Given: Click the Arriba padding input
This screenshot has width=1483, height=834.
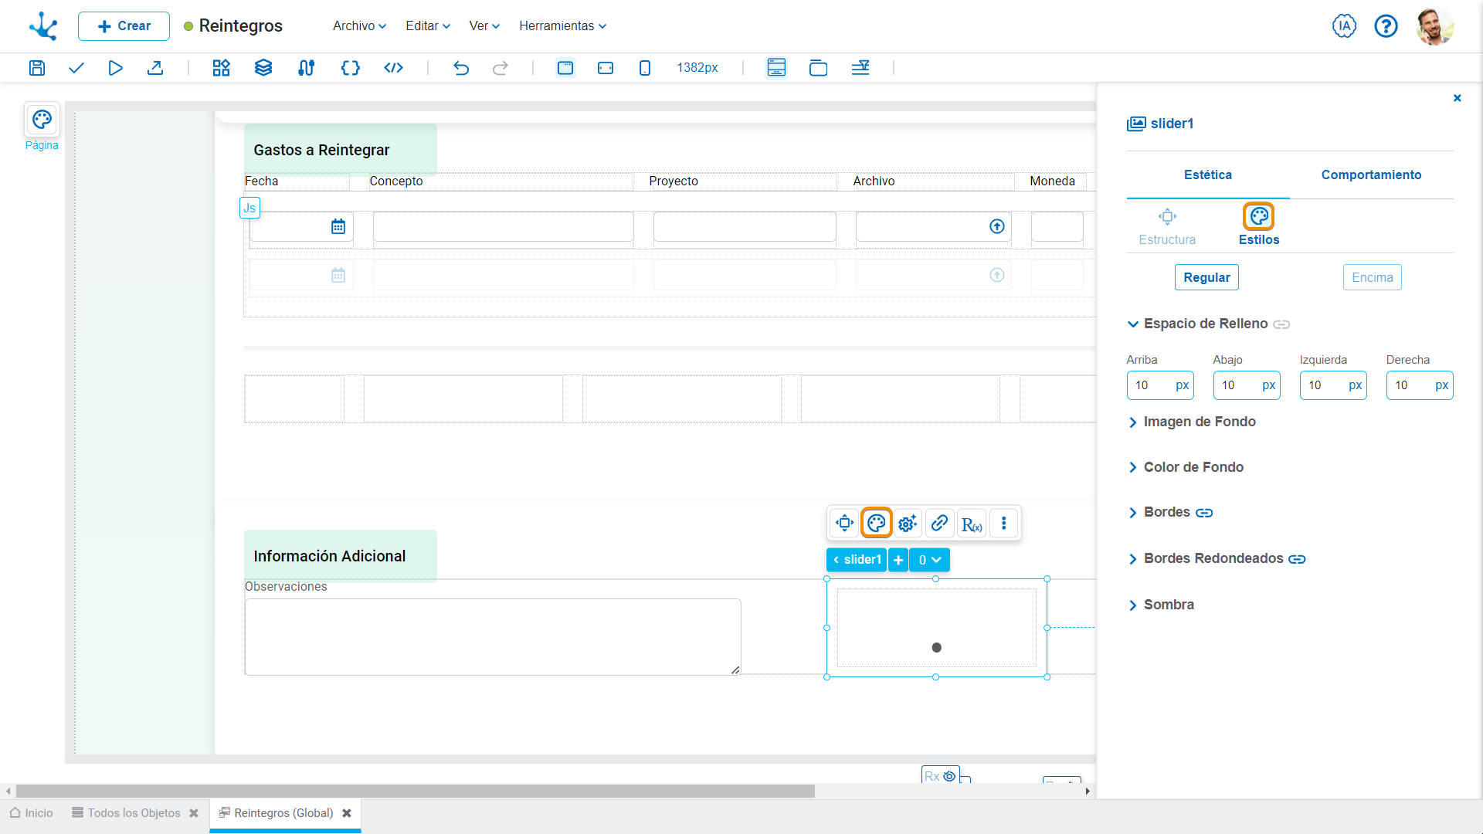Looking at the screenshot, I should click(x=1160, y=385).
